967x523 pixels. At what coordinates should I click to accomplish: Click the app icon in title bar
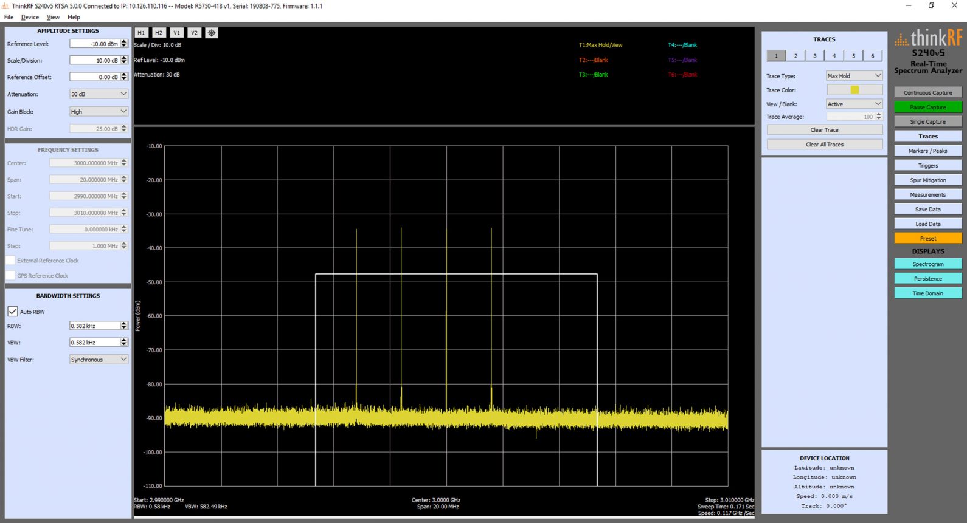[5, 5]
